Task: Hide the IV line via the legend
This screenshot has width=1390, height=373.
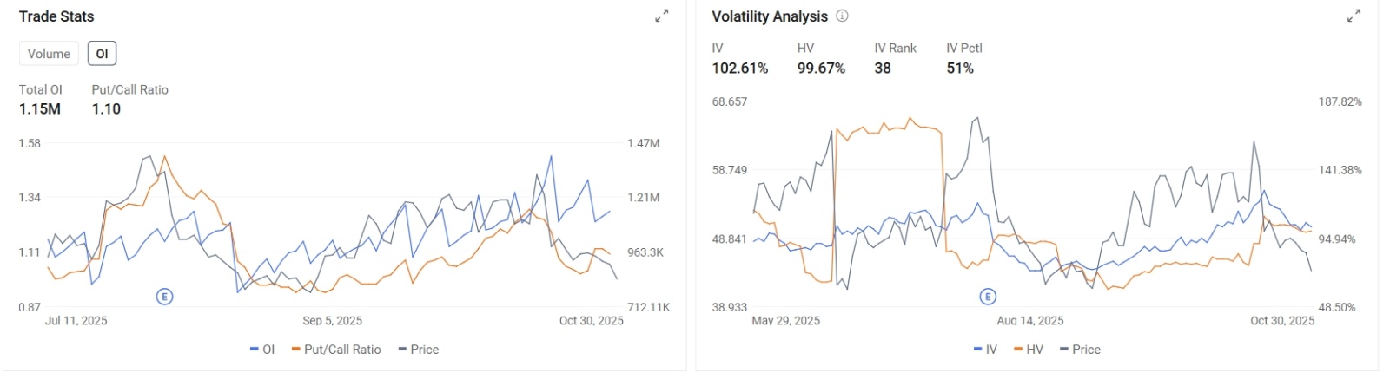Action: coord(986,350)
